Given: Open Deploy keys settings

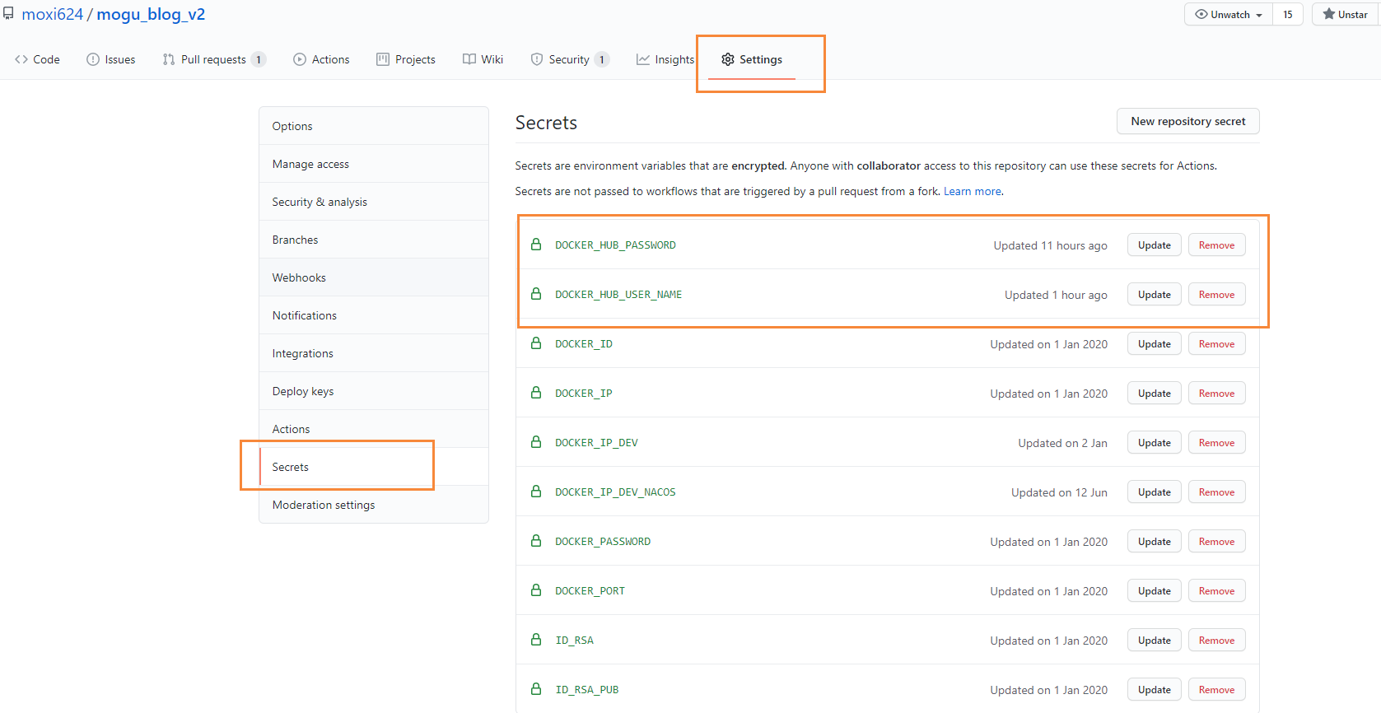Looking at the screenshot, I should (374, 391).
